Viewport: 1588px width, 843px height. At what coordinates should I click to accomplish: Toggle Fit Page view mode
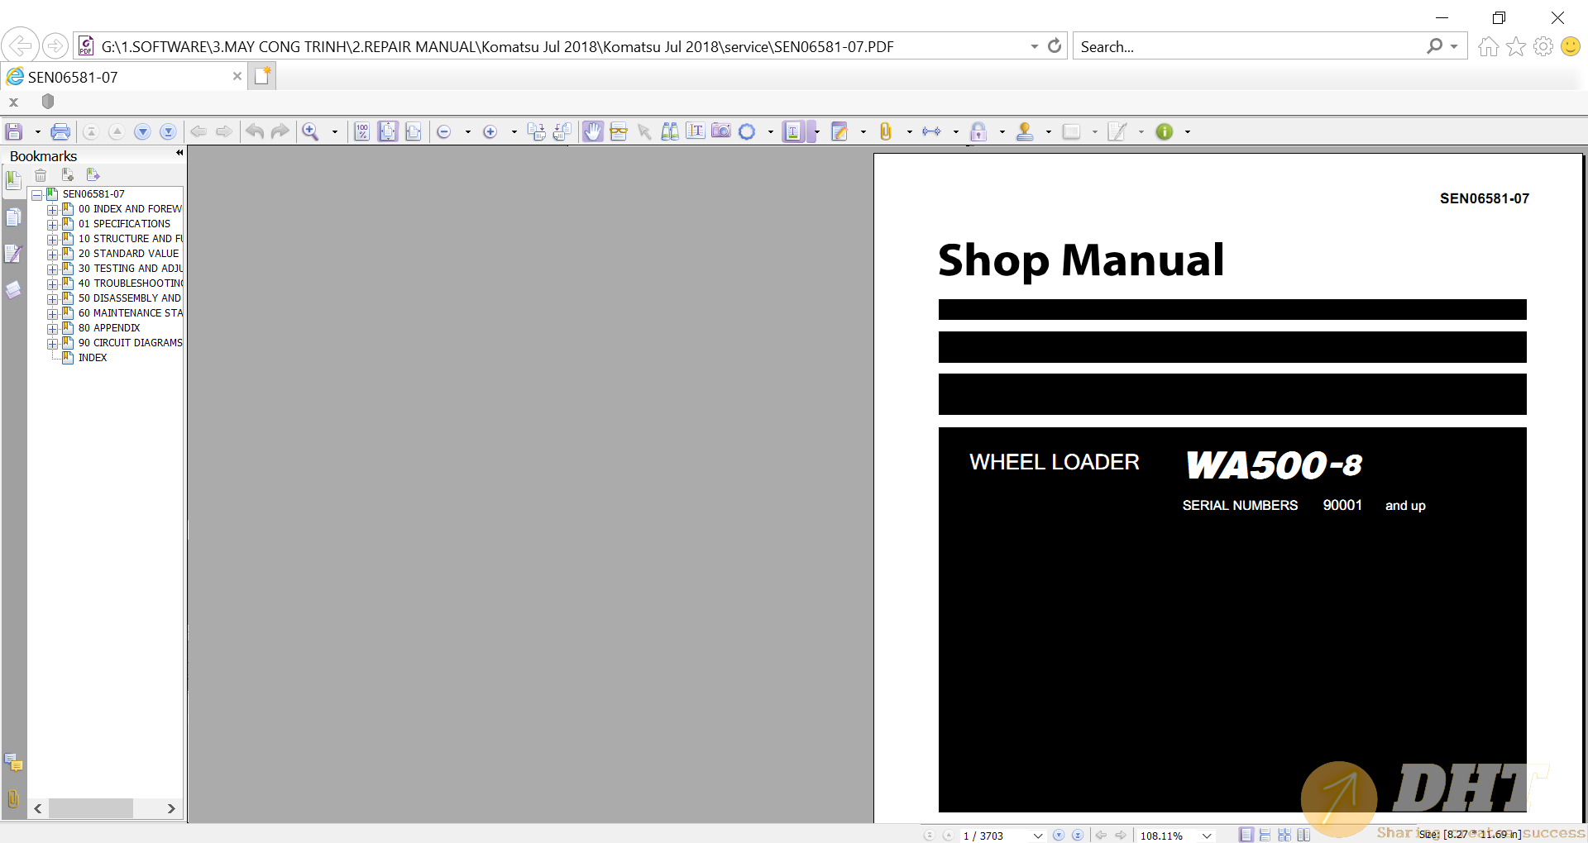point(388,131)
